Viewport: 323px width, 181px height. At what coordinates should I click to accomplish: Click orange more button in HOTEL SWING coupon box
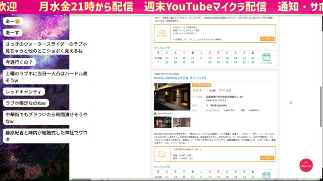tap(267, 158)
